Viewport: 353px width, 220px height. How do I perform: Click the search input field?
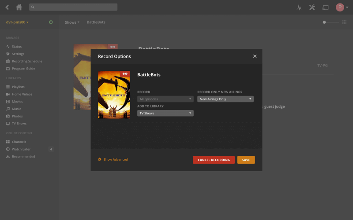click(73, 7)
